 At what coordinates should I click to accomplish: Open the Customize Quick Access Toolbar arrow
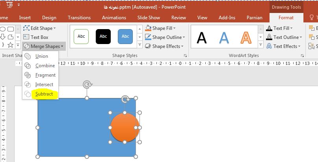(x=19, y=4)
